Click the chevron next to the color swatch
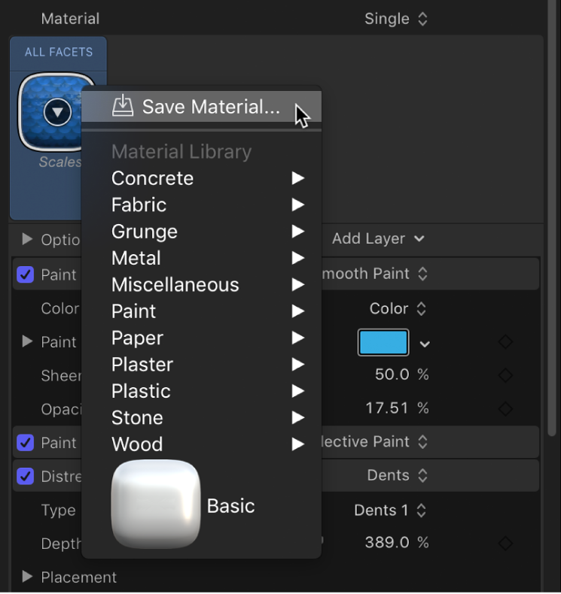The width and height of the screenshot is (561, 594). (x=425, y=344)
